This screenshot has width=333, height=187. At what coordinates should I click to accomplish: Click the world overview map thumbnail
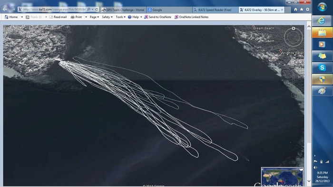(282, 177)
